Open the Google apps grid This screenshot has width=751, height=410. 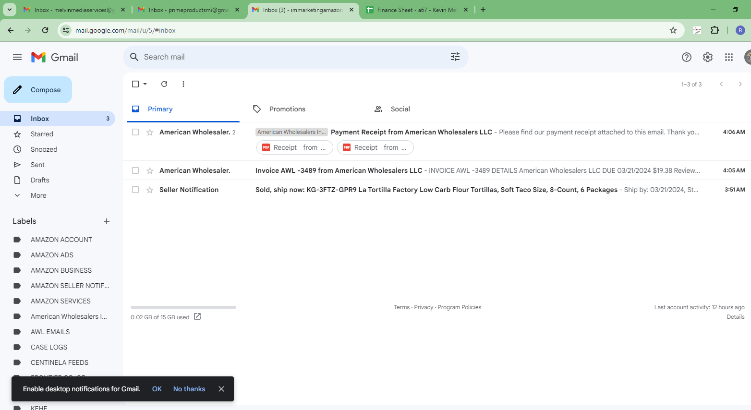[729, 57]
